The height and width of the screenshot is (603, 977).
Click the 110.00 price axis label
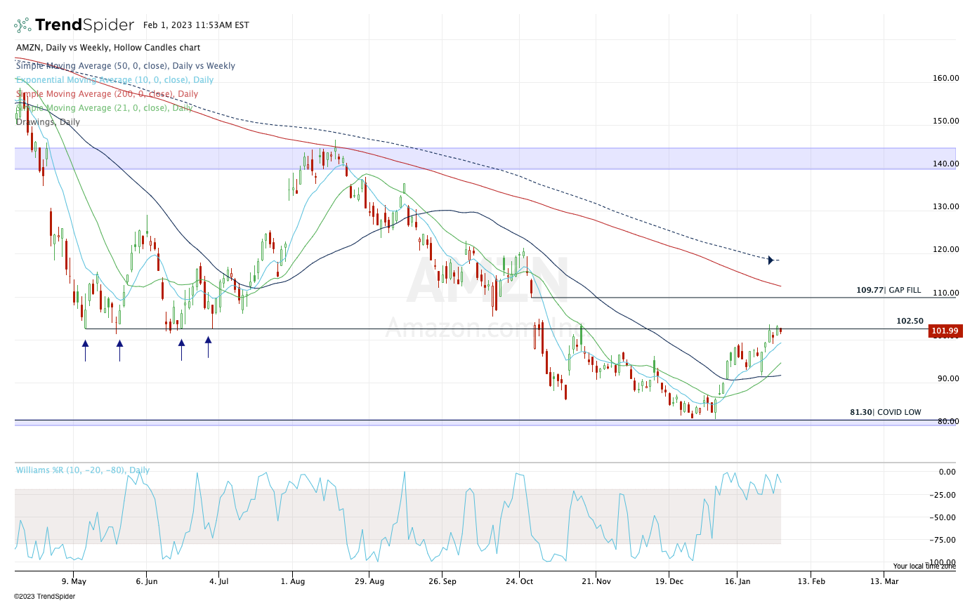click(x=945, y=293)
